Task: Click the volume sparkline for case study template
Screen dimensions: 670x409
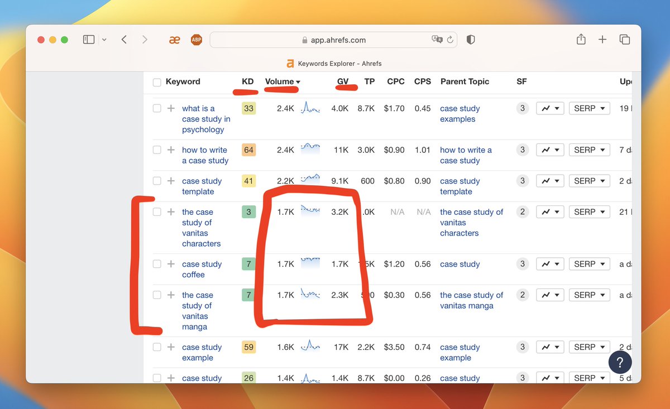Action: [310, 180]
